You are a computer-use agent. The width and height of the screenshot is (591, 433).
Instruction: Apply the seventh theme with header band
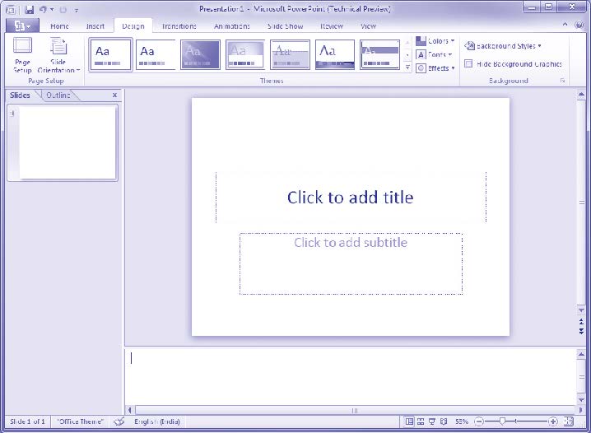(379, 54)
